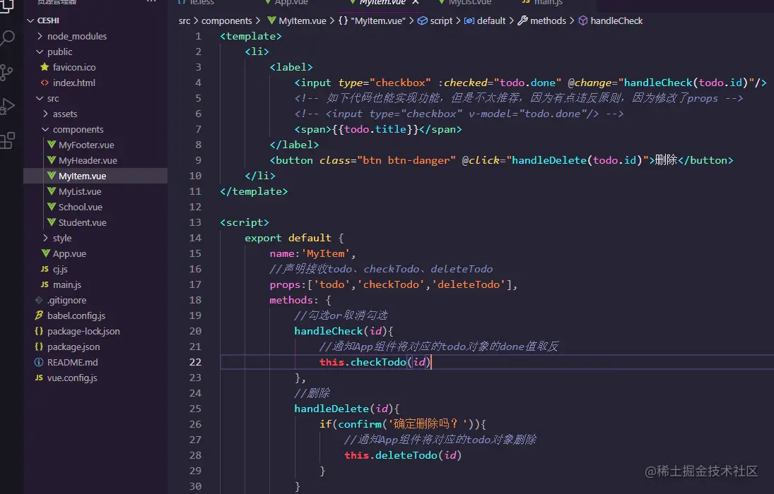Click the Babel icon of babel.config.js
The image size is (774, 494).
pos(39,315)
